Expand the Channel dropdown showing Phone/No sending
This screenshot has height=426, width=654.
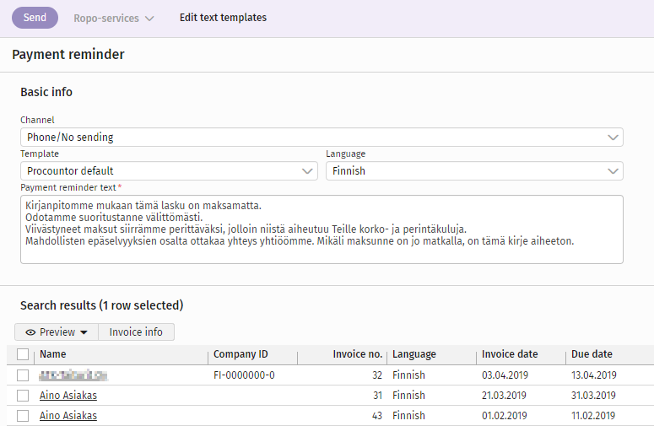322,138
